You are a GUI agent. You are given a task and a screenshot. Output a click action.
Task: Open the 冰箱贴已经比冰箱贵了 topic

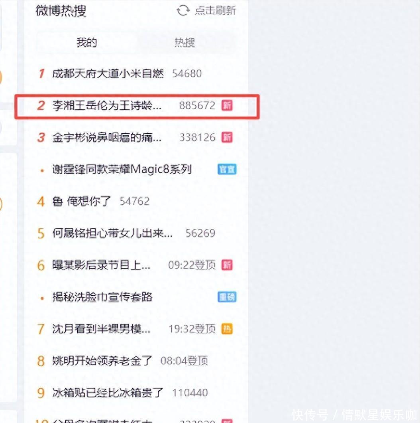point(108,393)
